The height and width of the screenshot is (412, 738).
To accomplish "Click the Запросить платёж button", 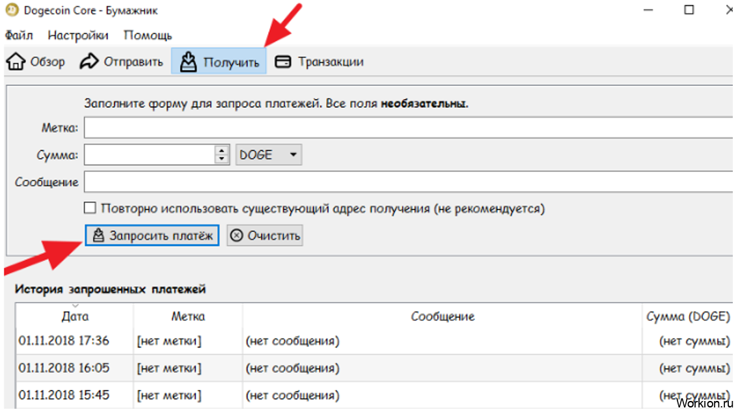I will (152, 236).
